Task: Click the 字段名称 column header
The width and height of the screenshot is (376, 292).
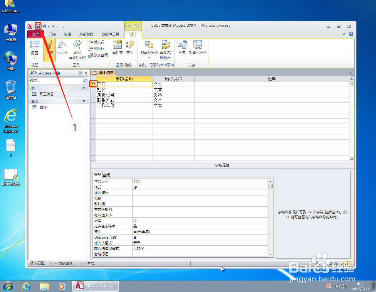Action: [x=124, y=79]
